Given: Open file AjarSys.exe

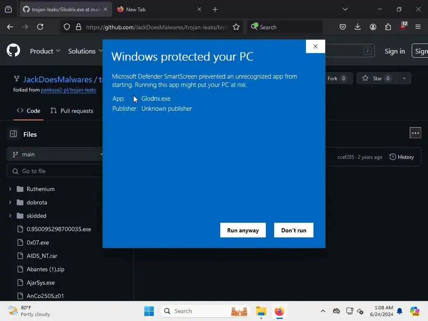Looking at the screenshot, I should pyautogui.click(x=41, y=283).
